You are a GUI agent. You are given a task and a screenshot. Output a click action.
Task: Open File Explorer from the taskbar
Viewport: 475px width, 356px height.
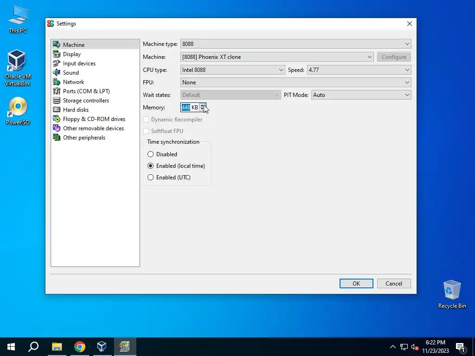point(57,347)
